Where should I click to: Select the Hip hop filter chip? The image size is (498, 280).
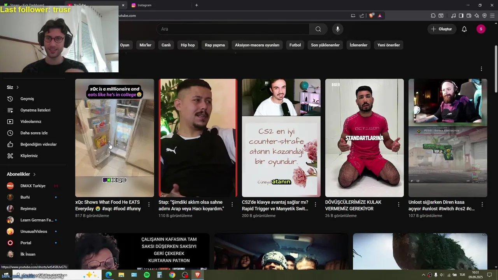[188, 45]
